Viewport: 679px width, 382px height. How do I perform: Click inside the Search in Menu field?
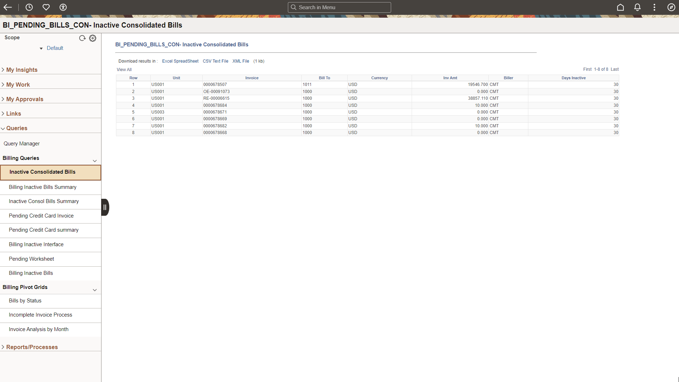[339, 7]
